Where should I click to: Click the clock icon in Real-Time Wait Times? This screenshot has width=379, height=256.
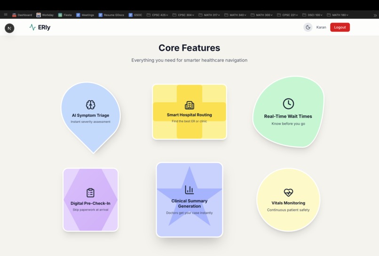[288, 104]
